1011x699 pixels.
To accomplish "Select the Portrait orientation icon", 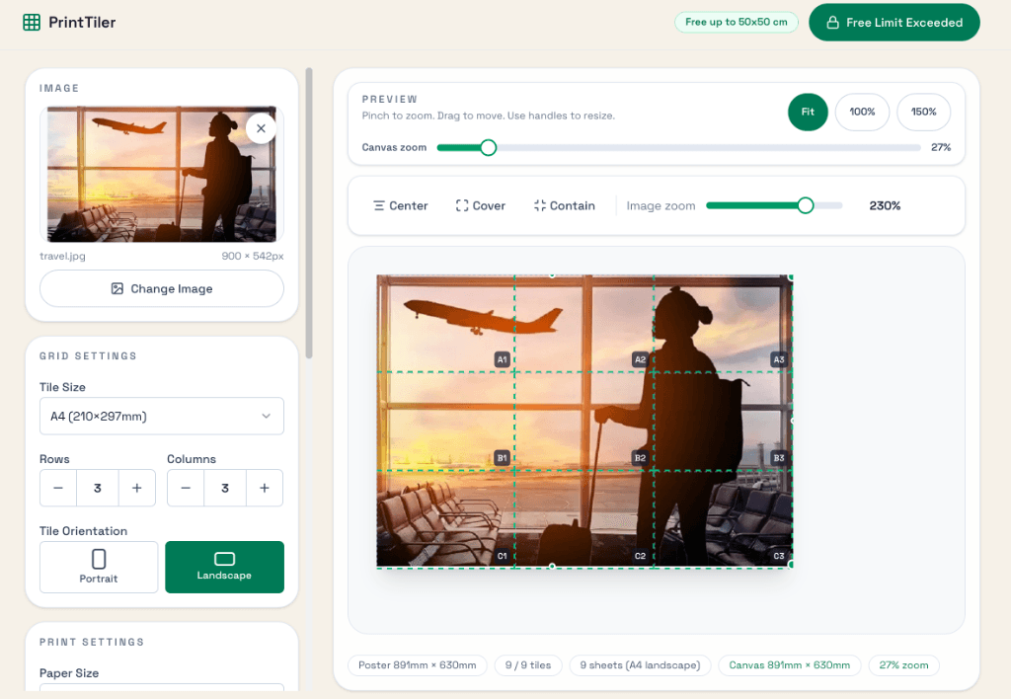I will 98,560.
